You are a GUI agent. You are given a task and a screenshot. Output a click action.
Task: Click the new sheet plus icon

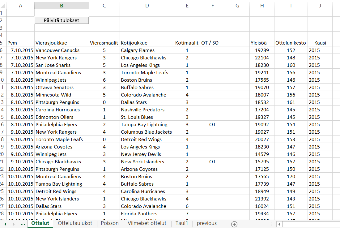point(234,224)
